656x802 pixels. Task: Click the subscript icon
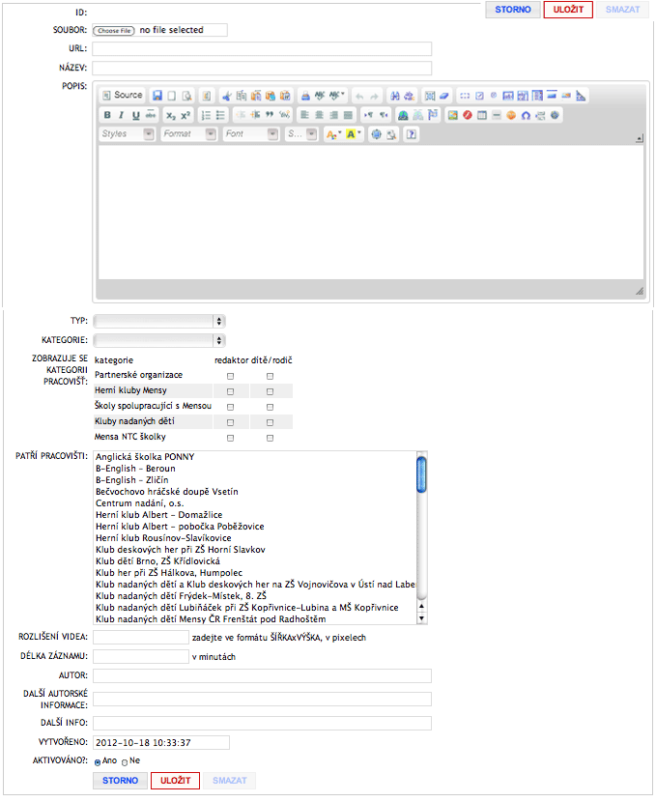tap(170, 115)
